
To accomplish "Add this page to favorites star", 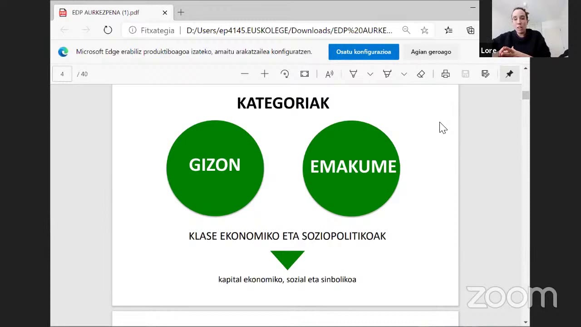I will click(424, 30).
